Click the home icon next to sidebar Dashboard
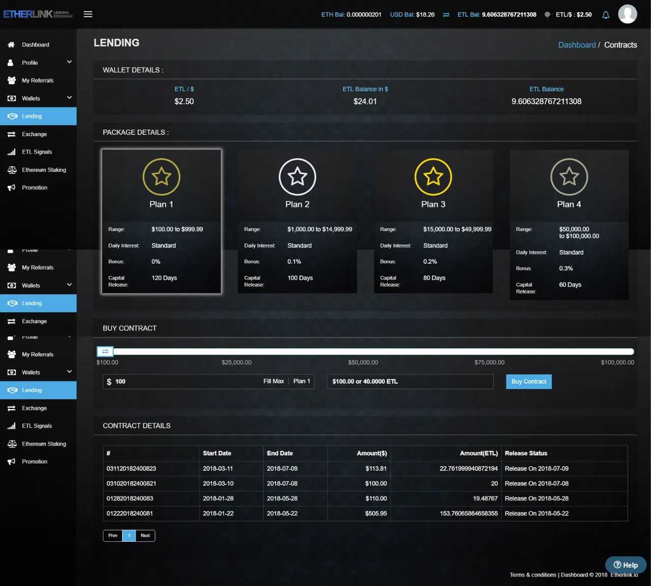Image resolution: width=651 pixels, height=586 pixels. point(11,45)
